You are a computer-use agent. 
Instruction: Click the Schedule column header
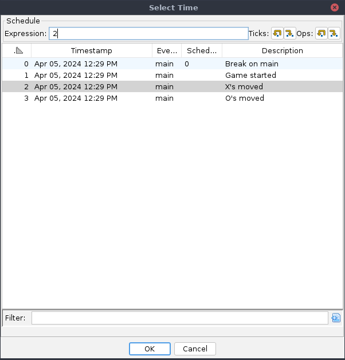202,51
